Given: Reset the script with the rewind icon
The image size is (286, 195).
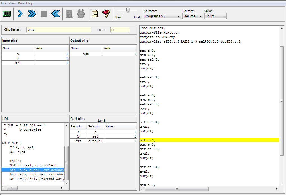Looking at the screenshot, I should pos(56,14).
